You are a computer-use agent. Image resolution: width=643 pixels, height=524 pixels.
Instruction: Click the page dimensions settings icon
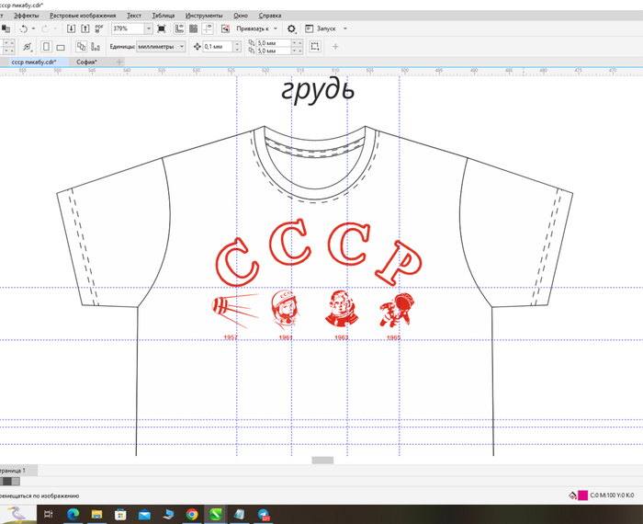(x=28, y=47)
